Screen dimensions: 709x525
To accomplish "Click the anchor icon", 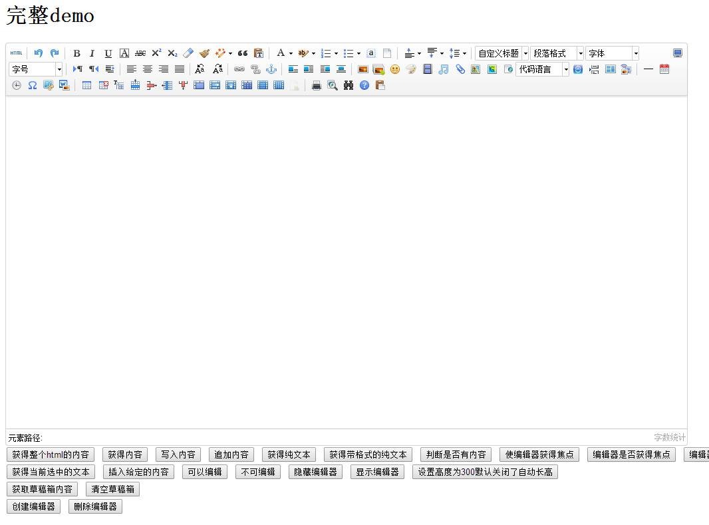I will pos(271,69).
